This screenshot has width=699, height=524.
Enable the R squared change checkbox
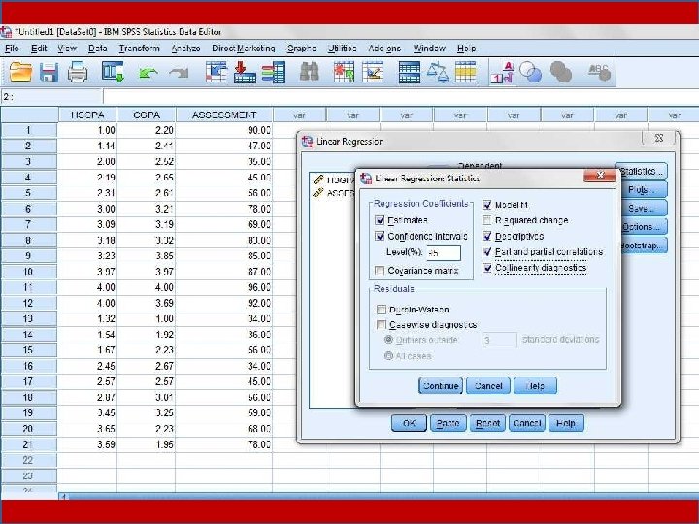(x=486, y=220)
